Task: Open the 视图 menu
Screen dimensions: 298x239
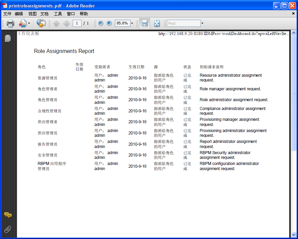Action: point(32,14)
